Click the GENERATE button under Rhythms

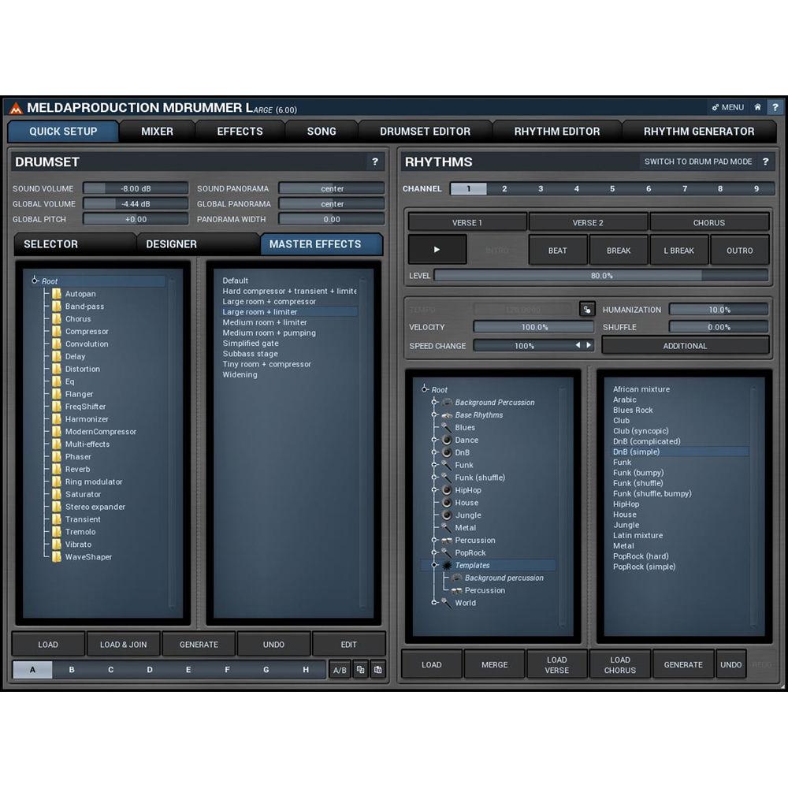pyautogui.click(x=682, y=663)
